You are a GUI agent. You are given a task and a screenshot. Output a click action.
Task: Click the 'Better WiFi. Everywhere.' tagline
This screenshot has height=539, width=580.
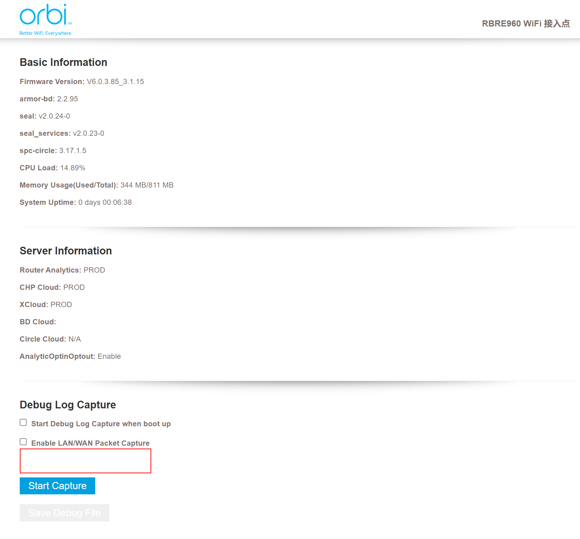click(x=46, y=33)
